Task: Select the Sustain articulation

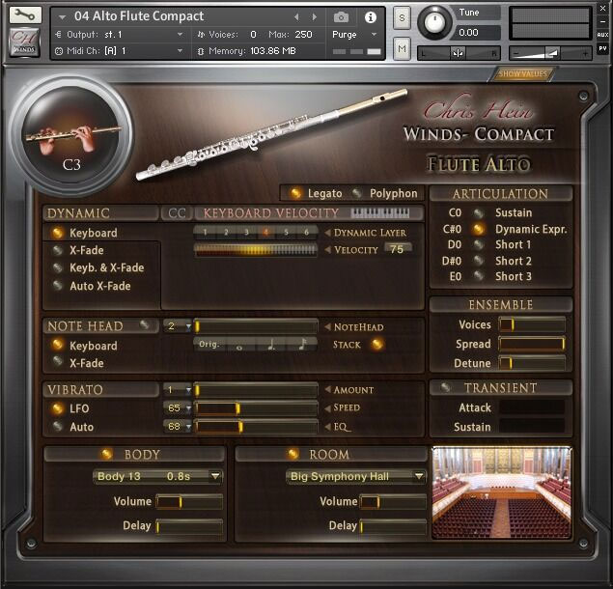Action: pos(478,213)
